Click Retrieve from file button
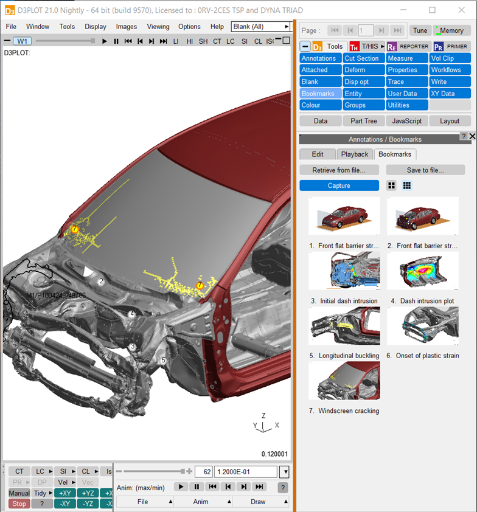The height and width of the screenshot is (512, 477). pos(339,170)
